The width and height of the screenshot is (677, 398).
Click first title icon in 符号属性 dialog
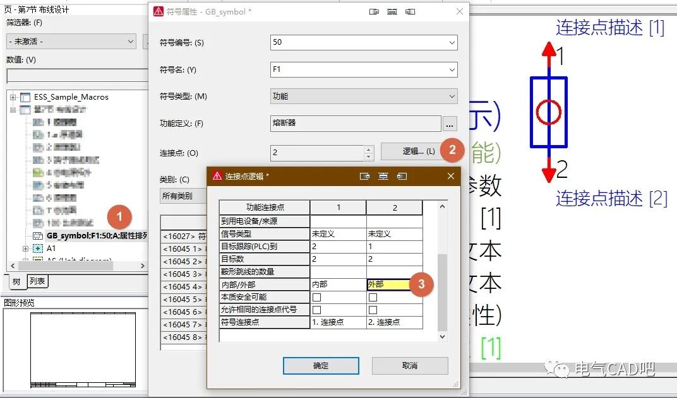tap(374, 11)
